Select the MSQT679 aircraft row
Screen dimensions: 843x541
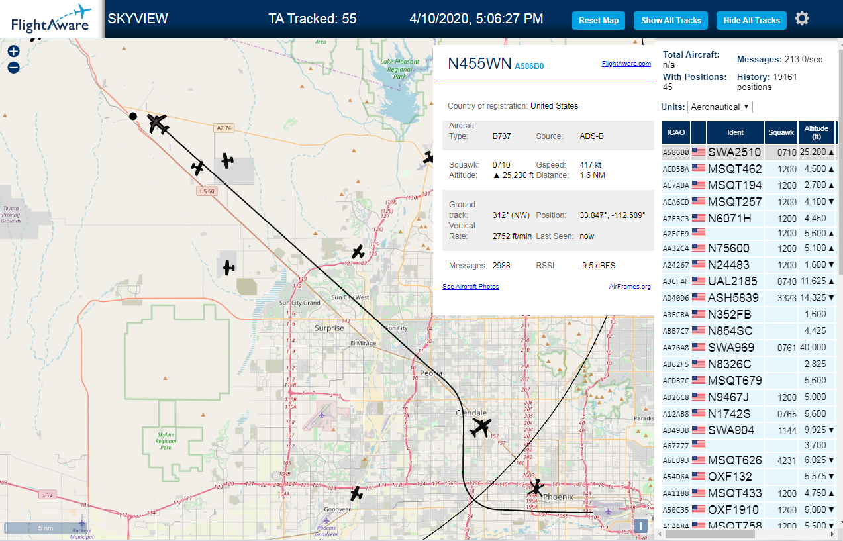coord(748,381)
